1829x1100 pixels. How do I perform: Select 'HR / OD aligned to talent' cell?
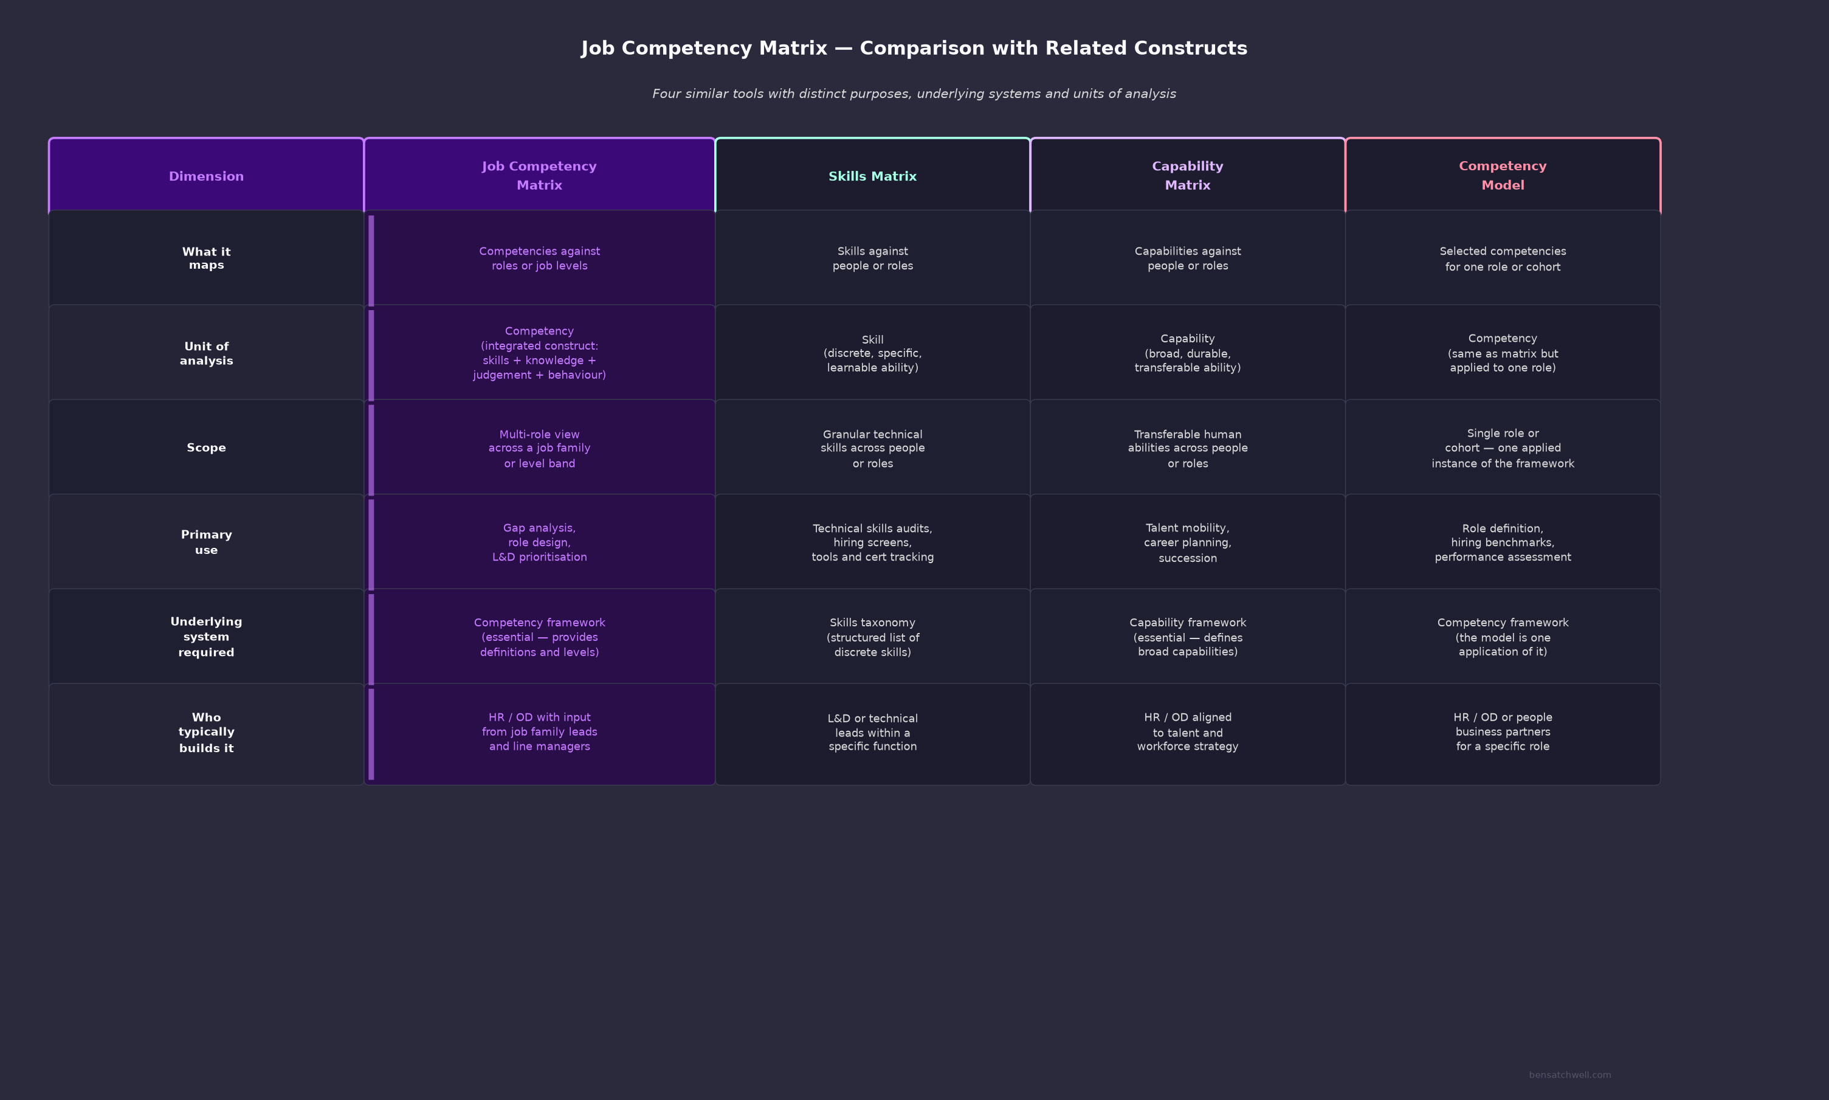click(x=1188, y=733)
